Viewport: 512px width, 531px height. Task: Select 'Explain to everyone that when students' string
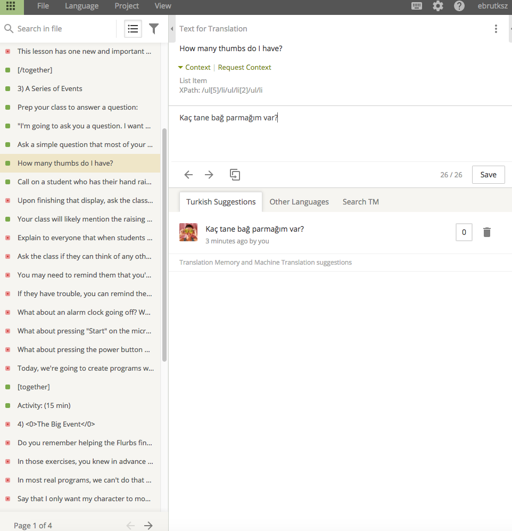(x=80, y=238)
